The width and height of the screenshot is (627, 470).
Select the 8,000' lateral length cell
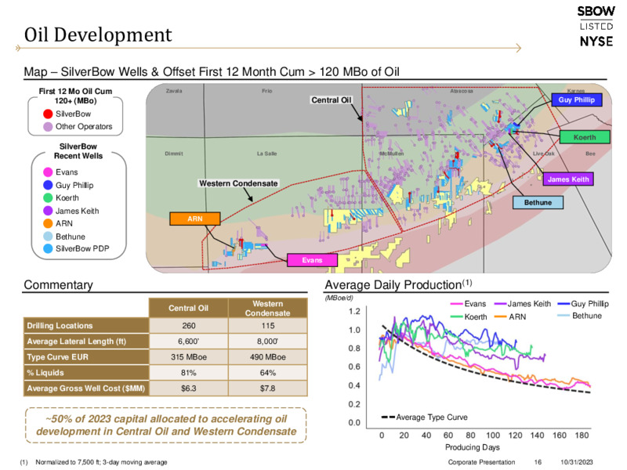point(267,342)
